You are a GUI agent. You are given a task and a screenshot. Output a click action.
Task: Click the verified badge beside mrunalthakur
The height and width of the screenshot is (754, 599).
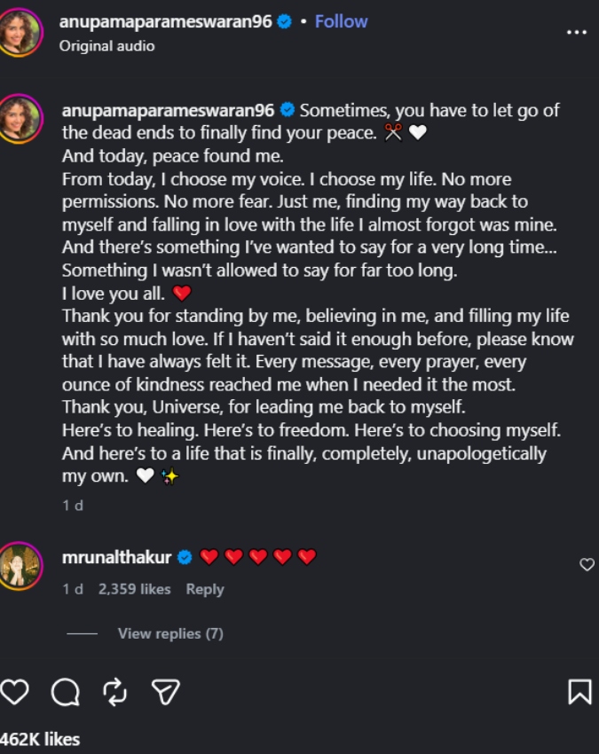[x=185, y=557]
